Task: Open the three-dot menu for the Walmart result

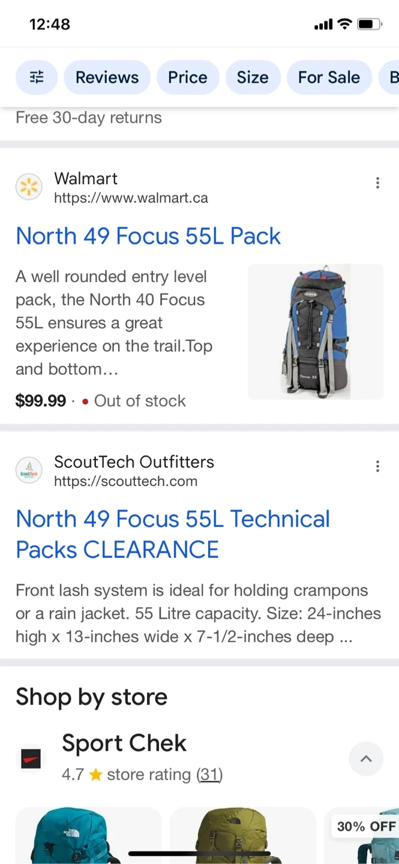Action: click(377, 183)
